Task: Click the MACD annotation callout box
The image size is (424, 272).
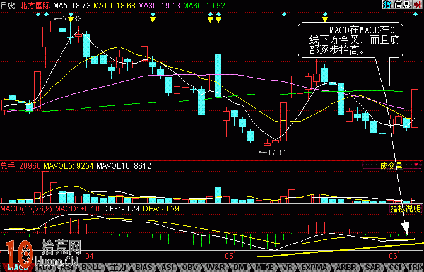Action: pyautogui.click(x=349, y=41)
